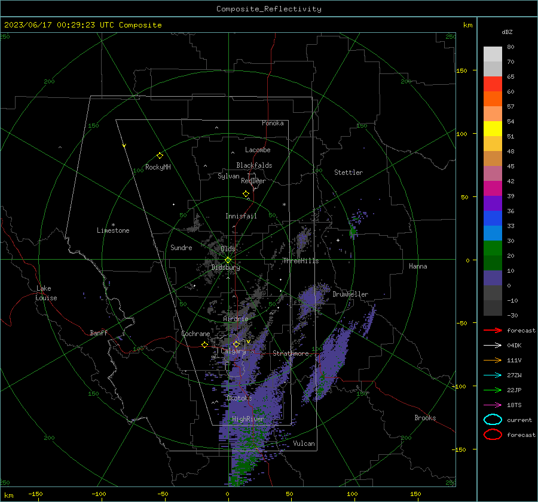Click the Okotoks map label
This screenshot has height=502, width=538.
click(239, 398)
